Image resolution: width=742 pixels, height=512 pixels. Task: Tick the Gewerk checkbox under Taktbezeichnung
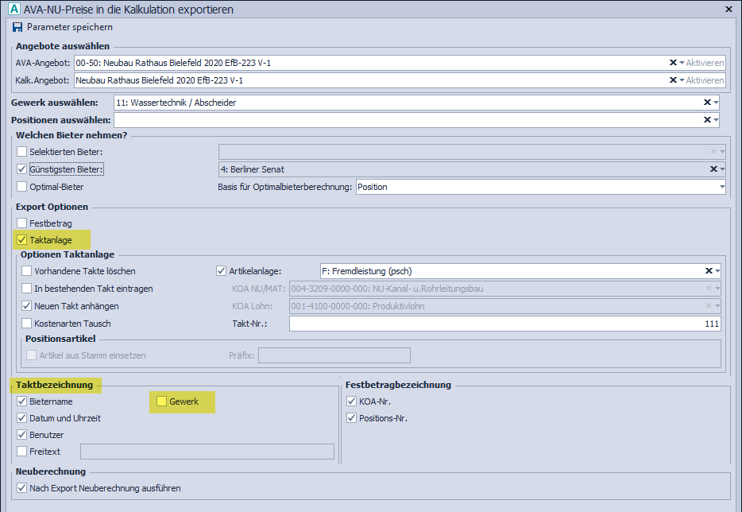click(x=161, y=402)
